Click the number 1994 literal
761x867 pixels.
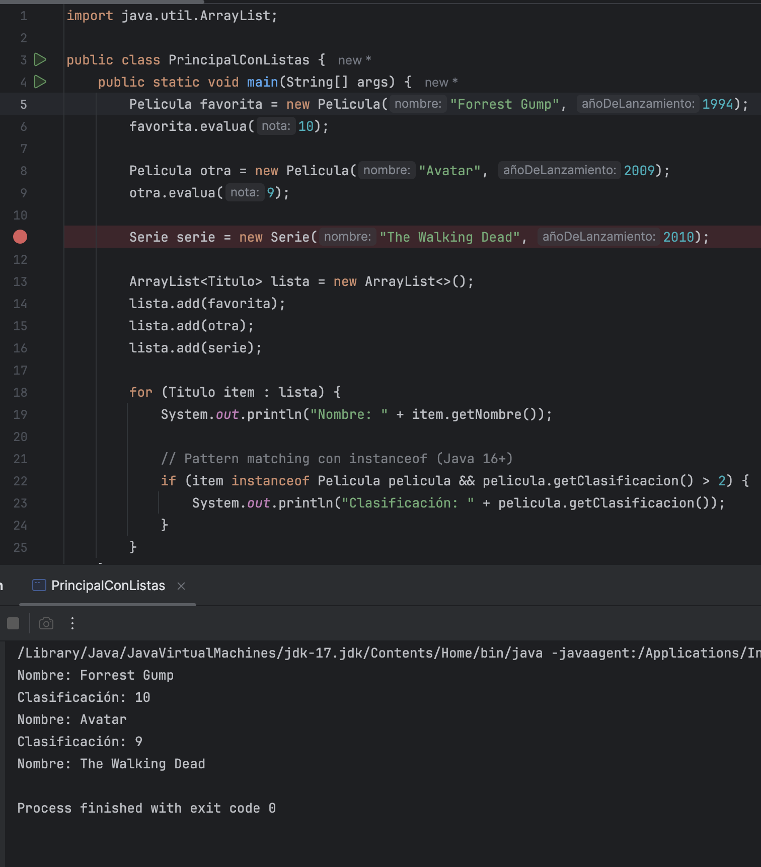tap(718, 104)
